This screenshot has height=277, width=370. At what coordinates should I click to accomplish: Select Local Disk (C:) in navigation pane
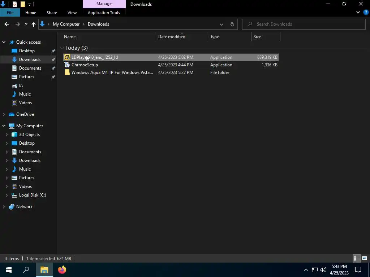33,195
